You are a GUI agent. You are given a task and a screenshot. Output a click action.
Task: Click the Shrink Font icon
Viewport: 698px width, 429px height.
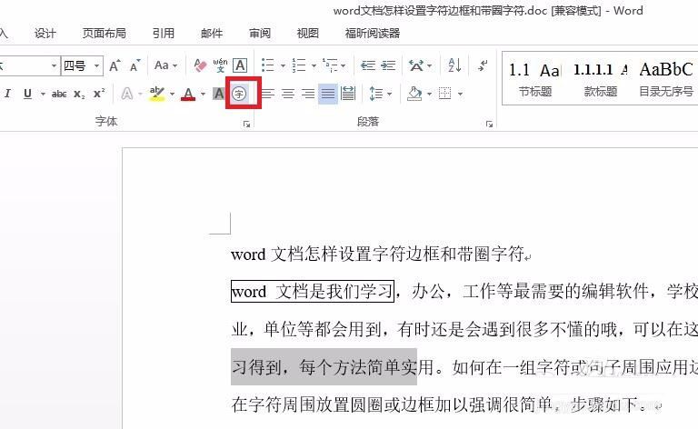click(x=135, y=65)
